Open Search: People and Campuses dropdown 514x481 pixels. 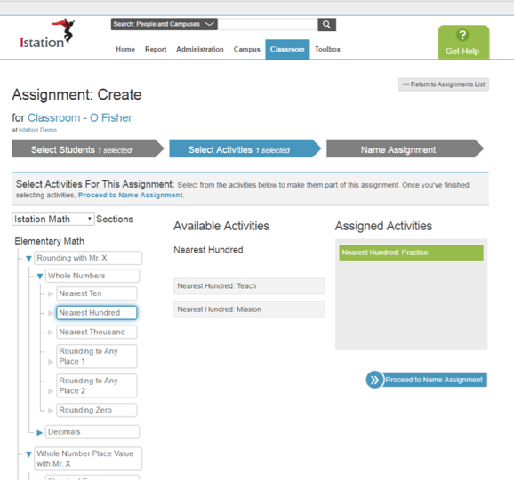[x=164, y=24]
